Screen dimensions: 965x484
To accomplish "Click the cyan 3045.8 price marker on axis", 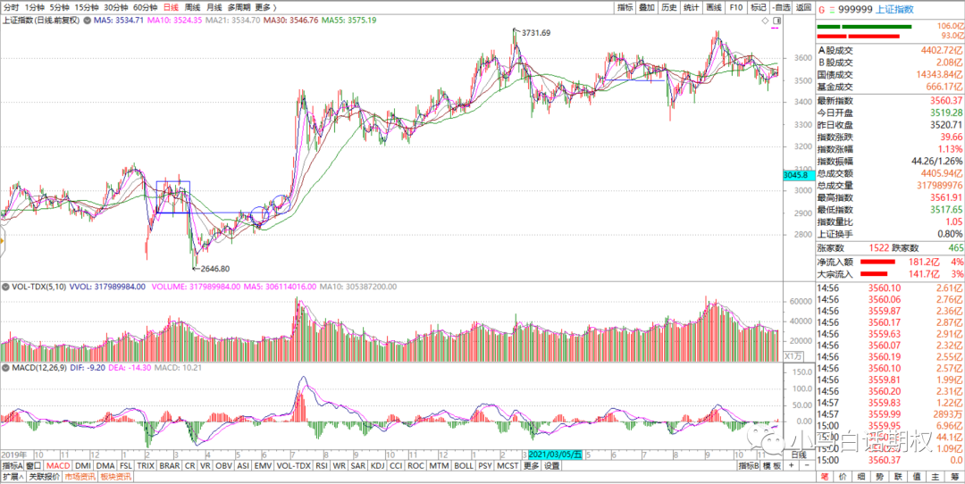I will (793, 176).
